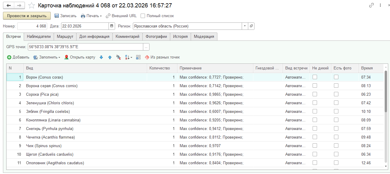Image resolution: width=390 pixels, height=174 pixels.
Task: Open the 'Печать' dropdown menu
Action: click(x=91, y=16)
